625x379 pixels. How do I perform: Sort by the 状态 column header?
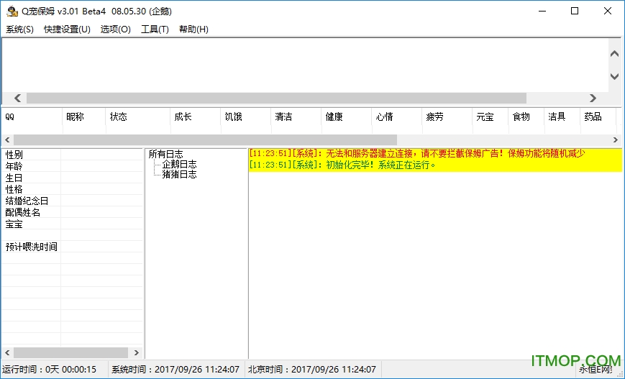138,117
